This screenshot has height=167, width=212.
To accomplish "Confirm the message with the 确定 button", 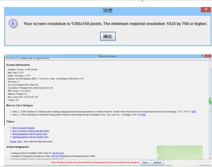I will [108, 36].
